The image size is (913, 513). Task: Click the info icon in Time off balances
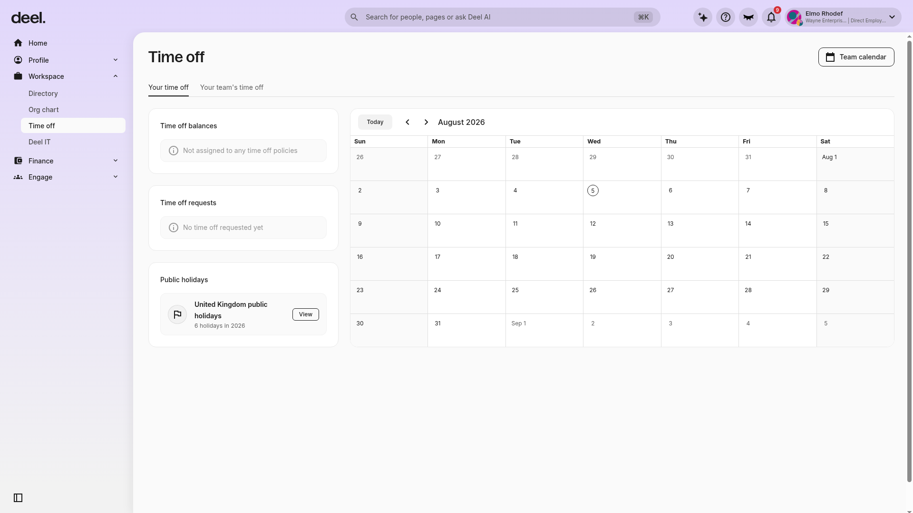point(174,151)
